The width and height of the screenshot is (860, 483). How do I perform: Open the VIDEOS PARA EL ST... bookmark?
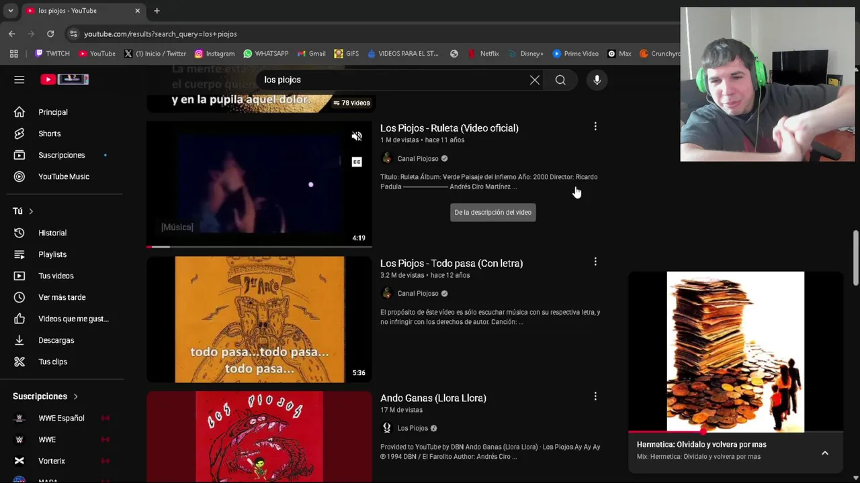tap(402, 54)
